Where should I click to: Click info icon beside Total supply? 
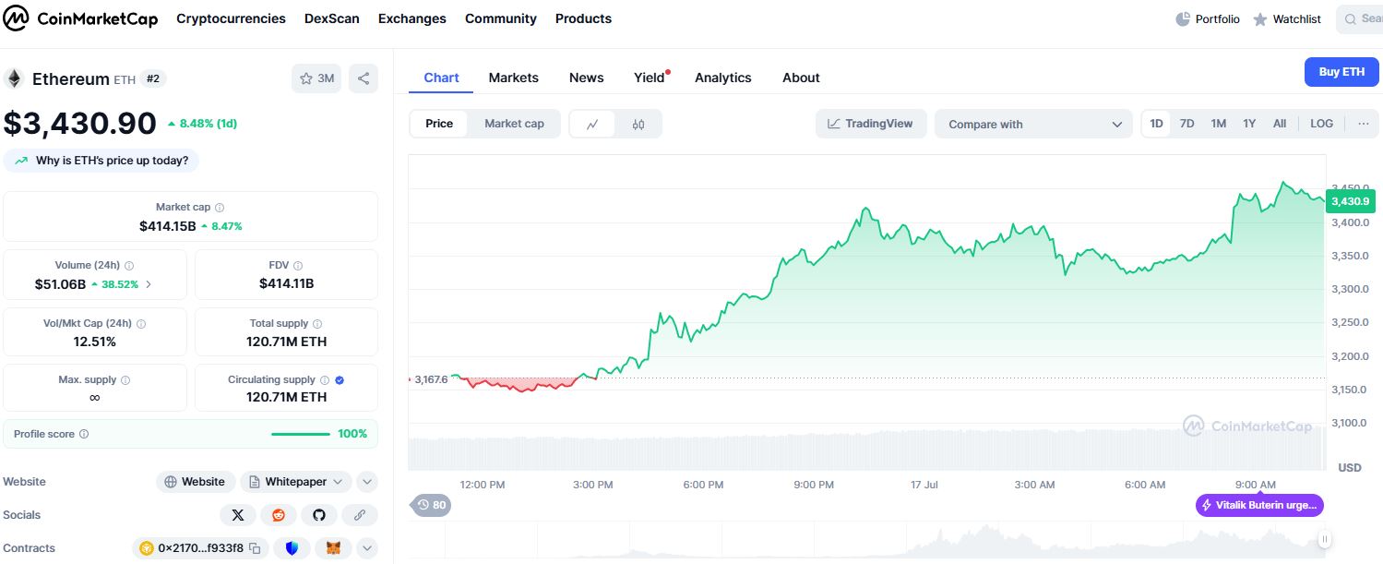317,324
